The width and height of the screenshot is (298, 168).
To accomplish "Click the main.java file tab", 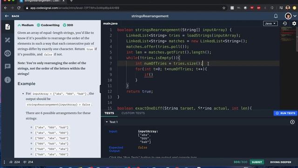I will [x=110, y=23].
